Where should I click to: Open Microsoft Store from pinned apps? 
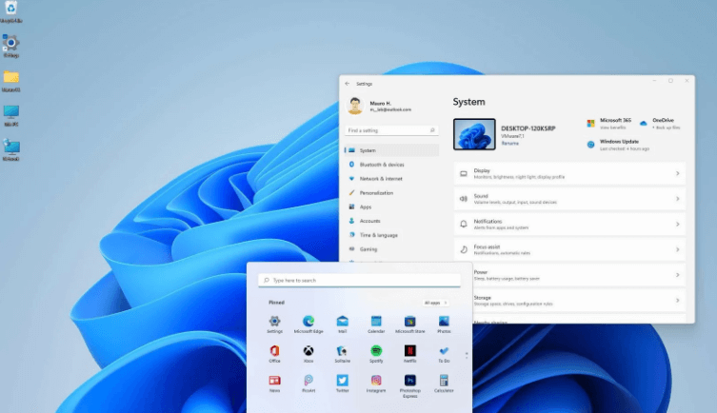[410, 324]
